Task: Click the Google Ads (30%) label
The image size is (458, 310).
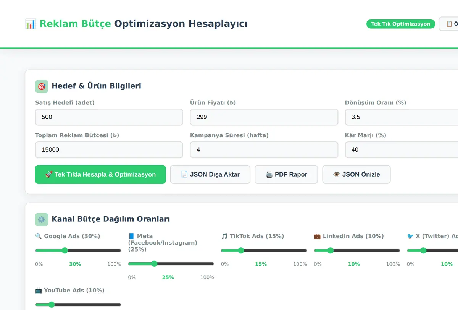Action: point(72,236)
